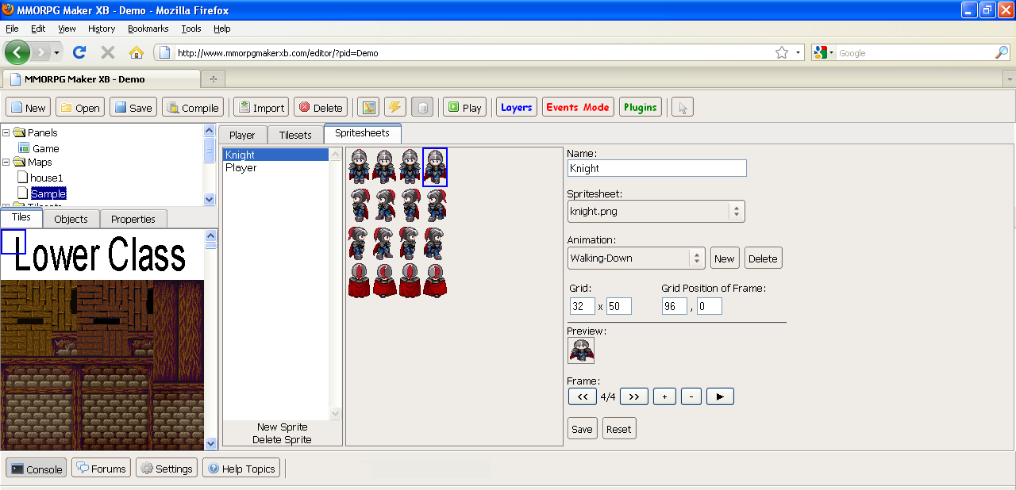Click the Import button

click(x=261, y=108)
